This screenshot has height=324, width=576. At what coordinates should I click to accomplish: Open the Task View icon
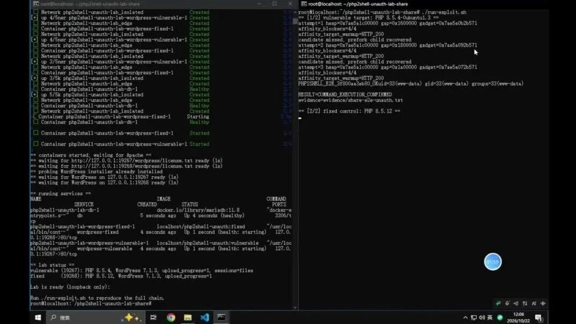point(153,318)
